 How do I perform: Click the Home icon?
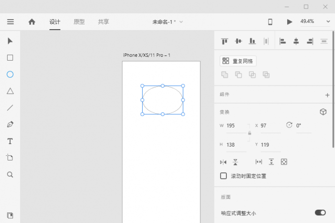(x=32, y=21)
